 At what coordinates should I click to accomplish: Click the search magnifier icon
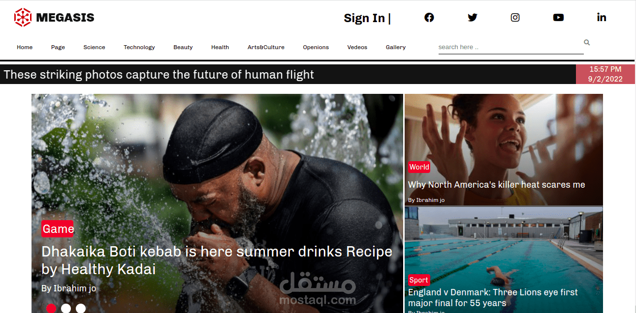(587, 42)
